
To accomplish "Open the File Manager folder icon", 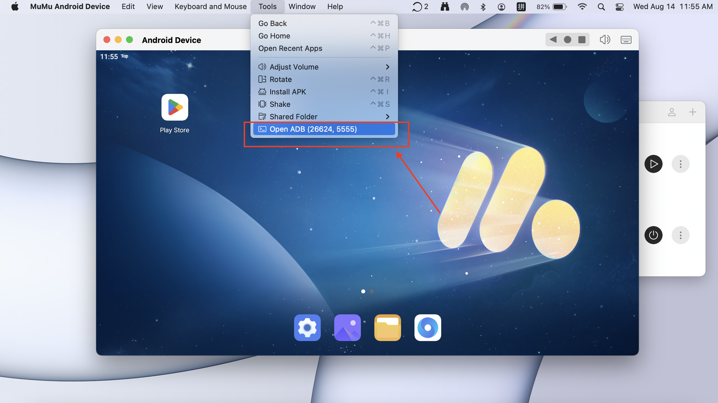I will pyautogui.click(x=388, y=328).
